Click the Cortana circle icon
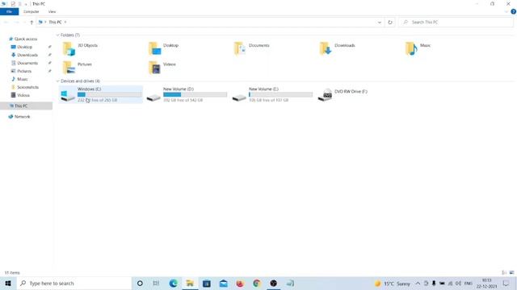 [x=140, y=283]
